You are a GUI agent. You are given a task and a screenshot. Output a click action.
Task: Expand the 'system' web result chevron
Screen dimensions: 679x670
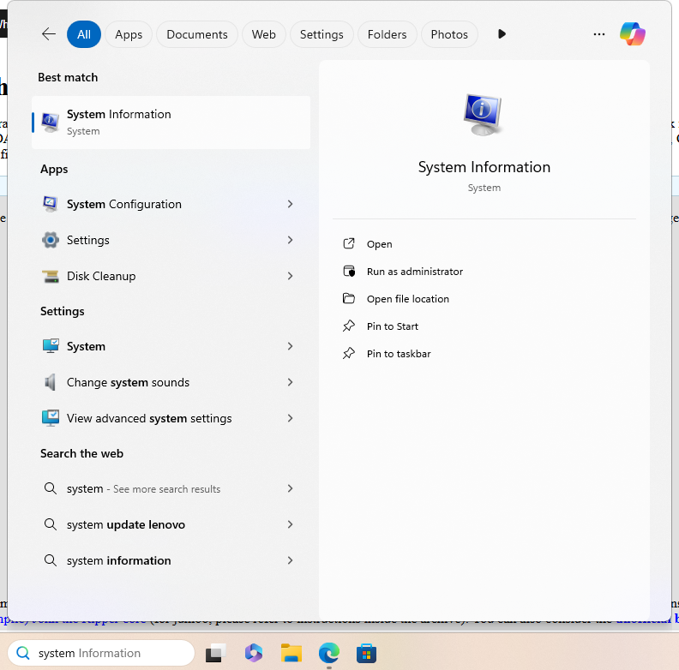[290, 488]
